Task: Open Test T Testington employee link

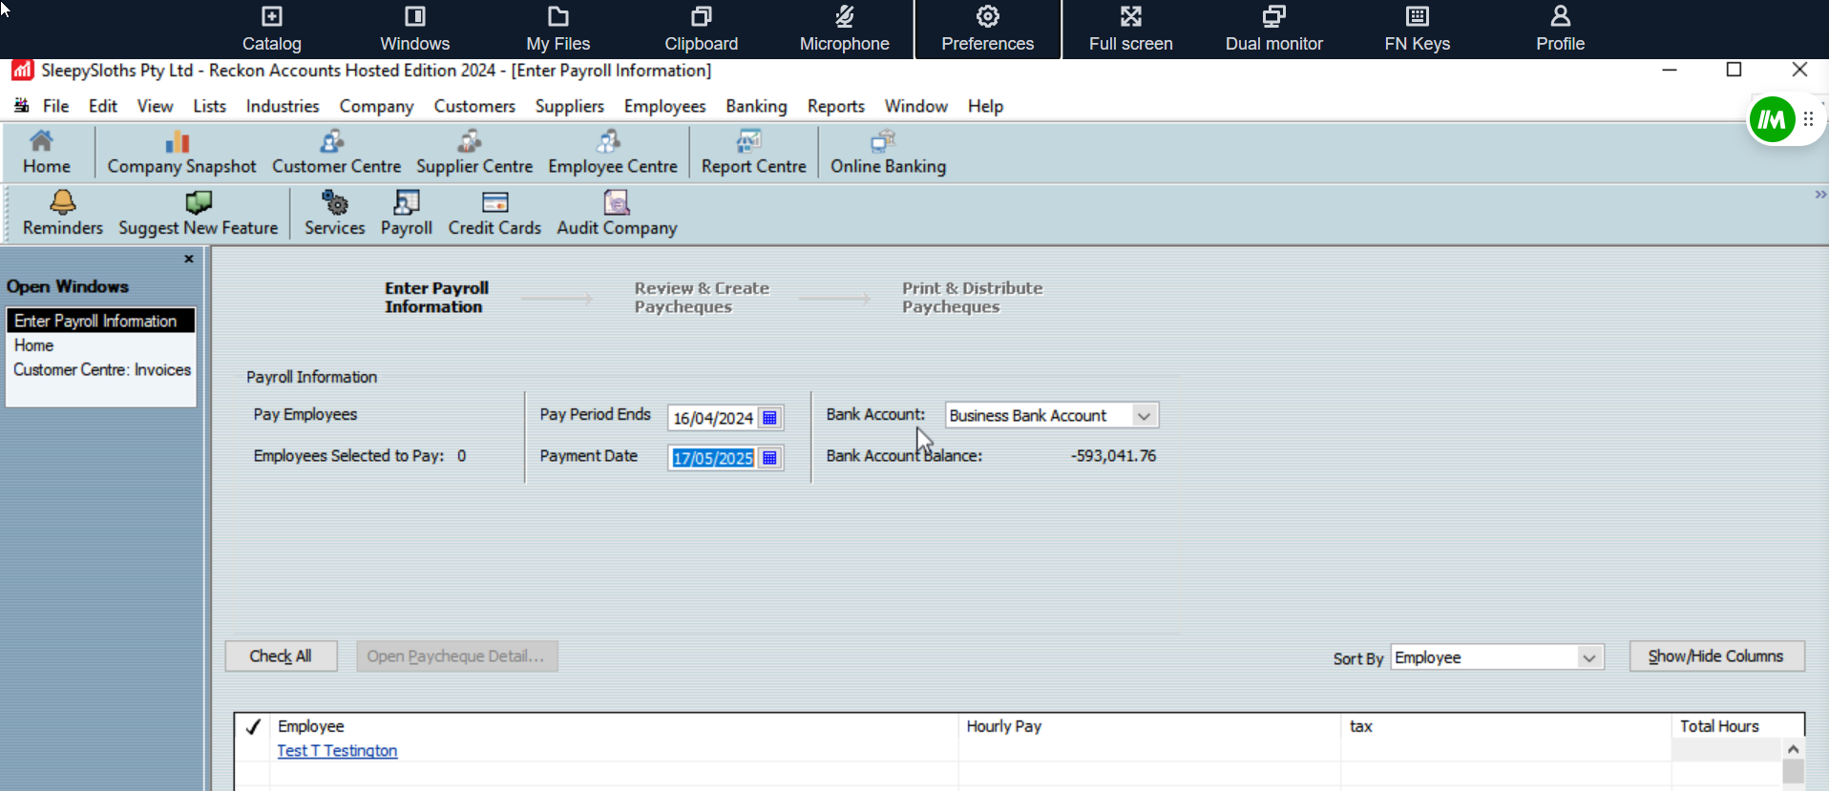Action: pyautogui.click(x=337, y=751)
